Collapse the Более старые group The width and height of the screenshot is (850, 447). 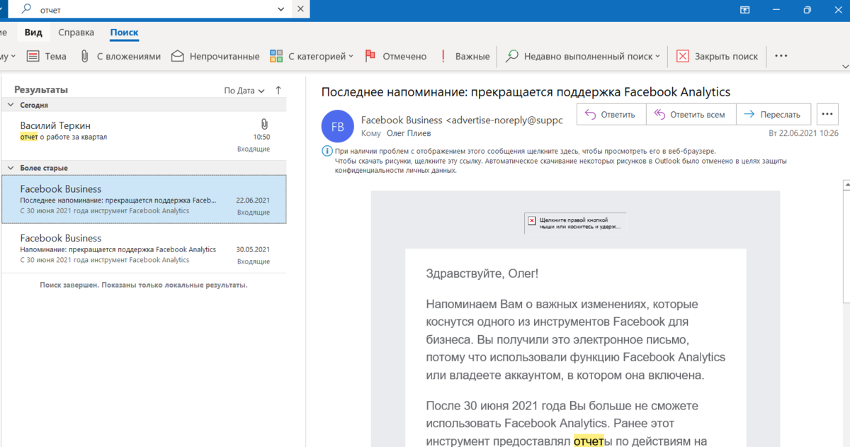11,168
